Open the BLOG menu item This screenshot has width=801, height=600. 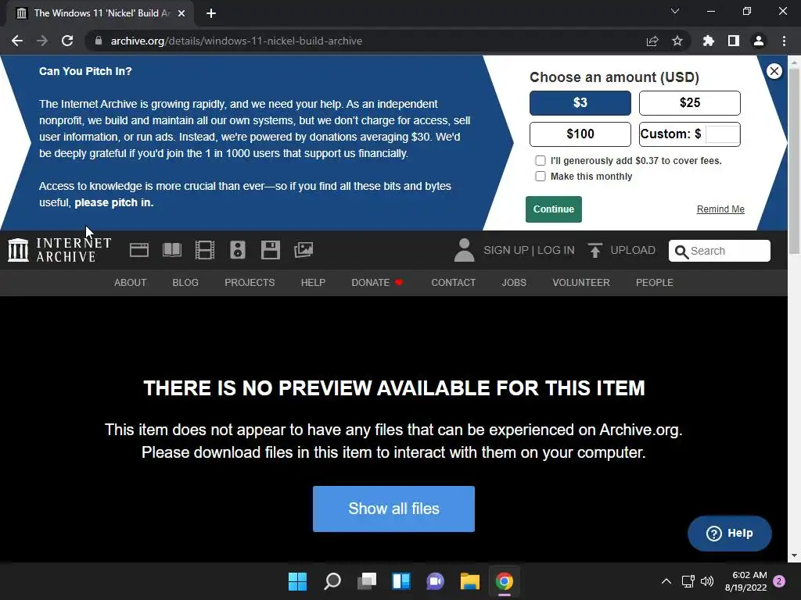pyautogui.click(x=185, y=283)
